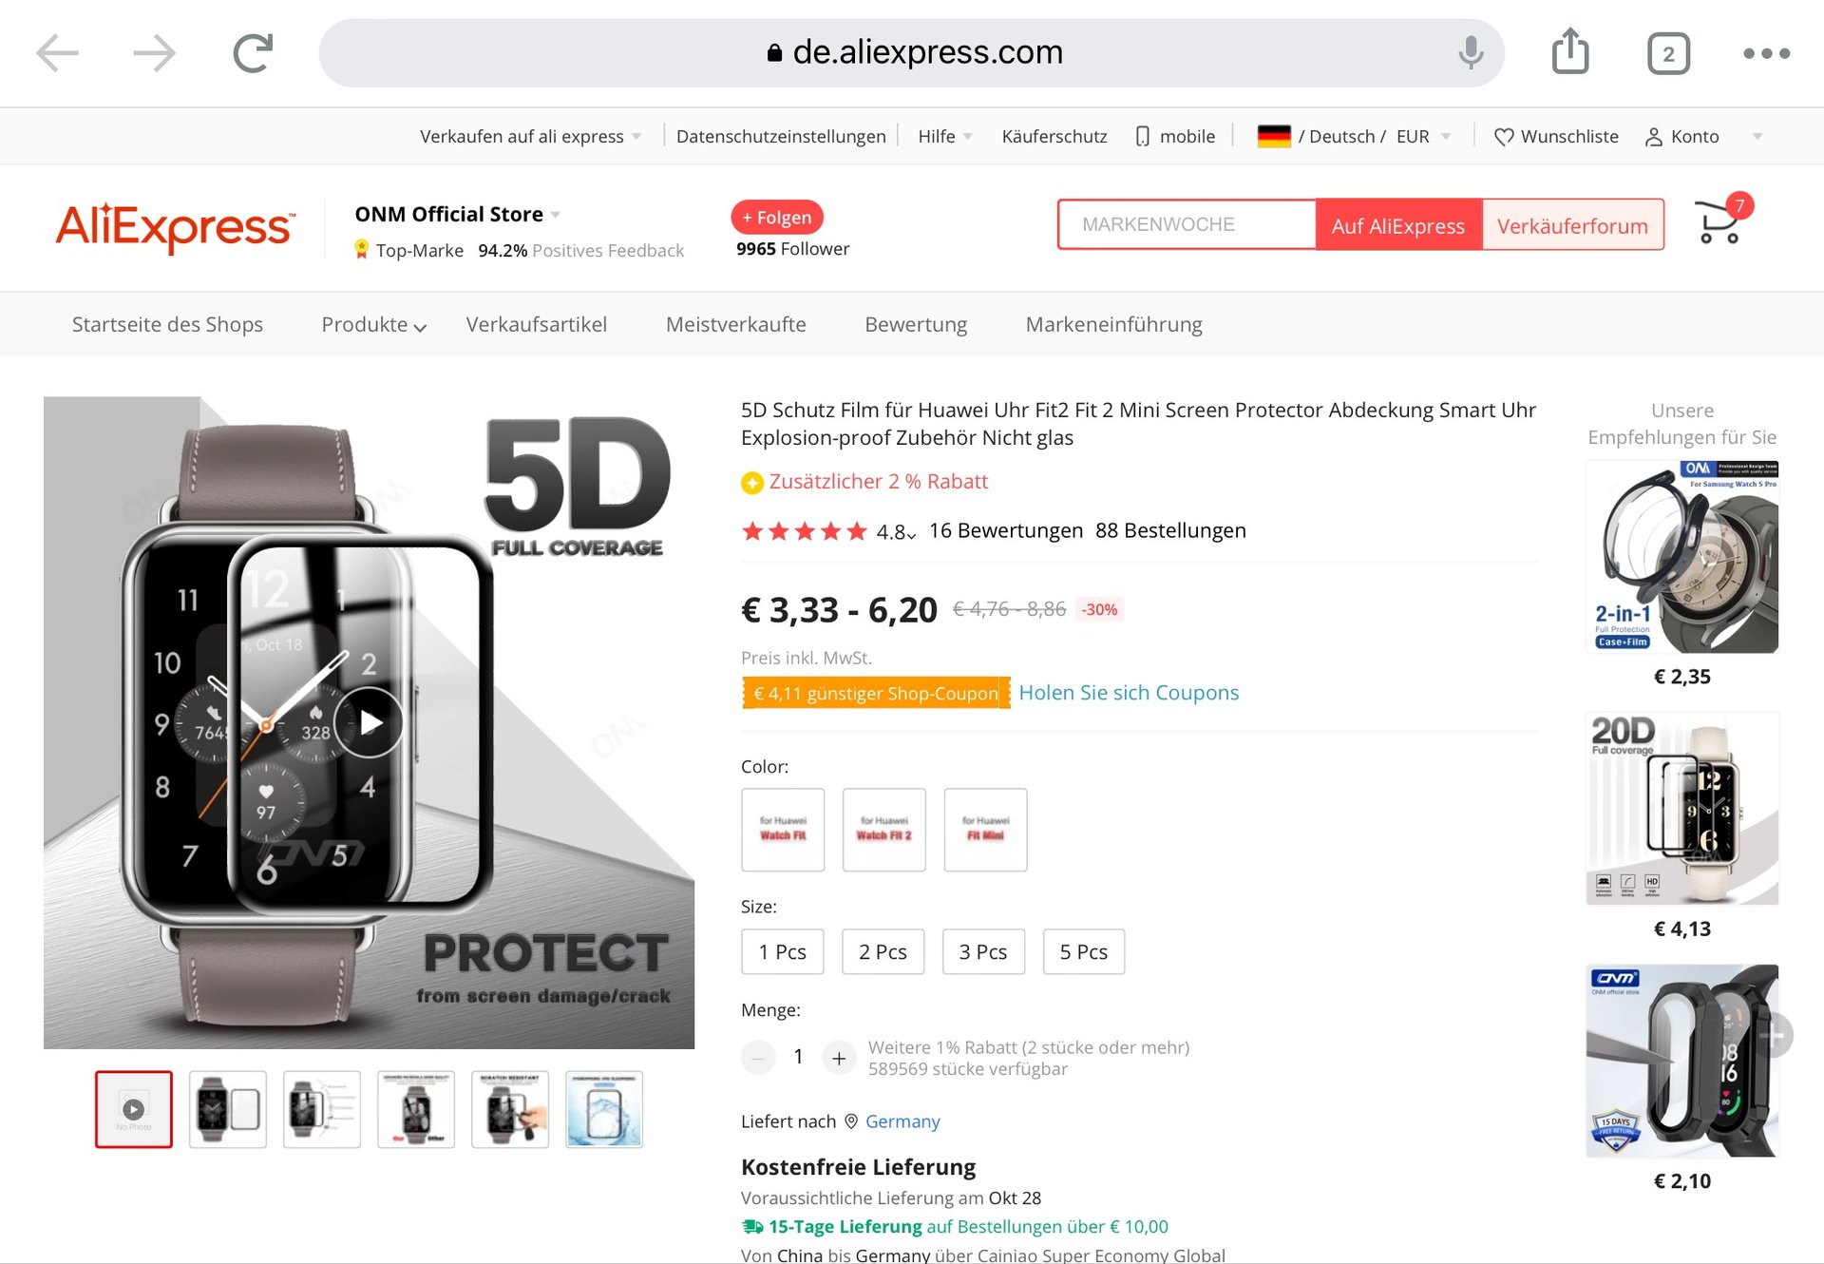
Task: Open the shopping cart icon
Action: pyautogui.click(x=1718, y=223)
